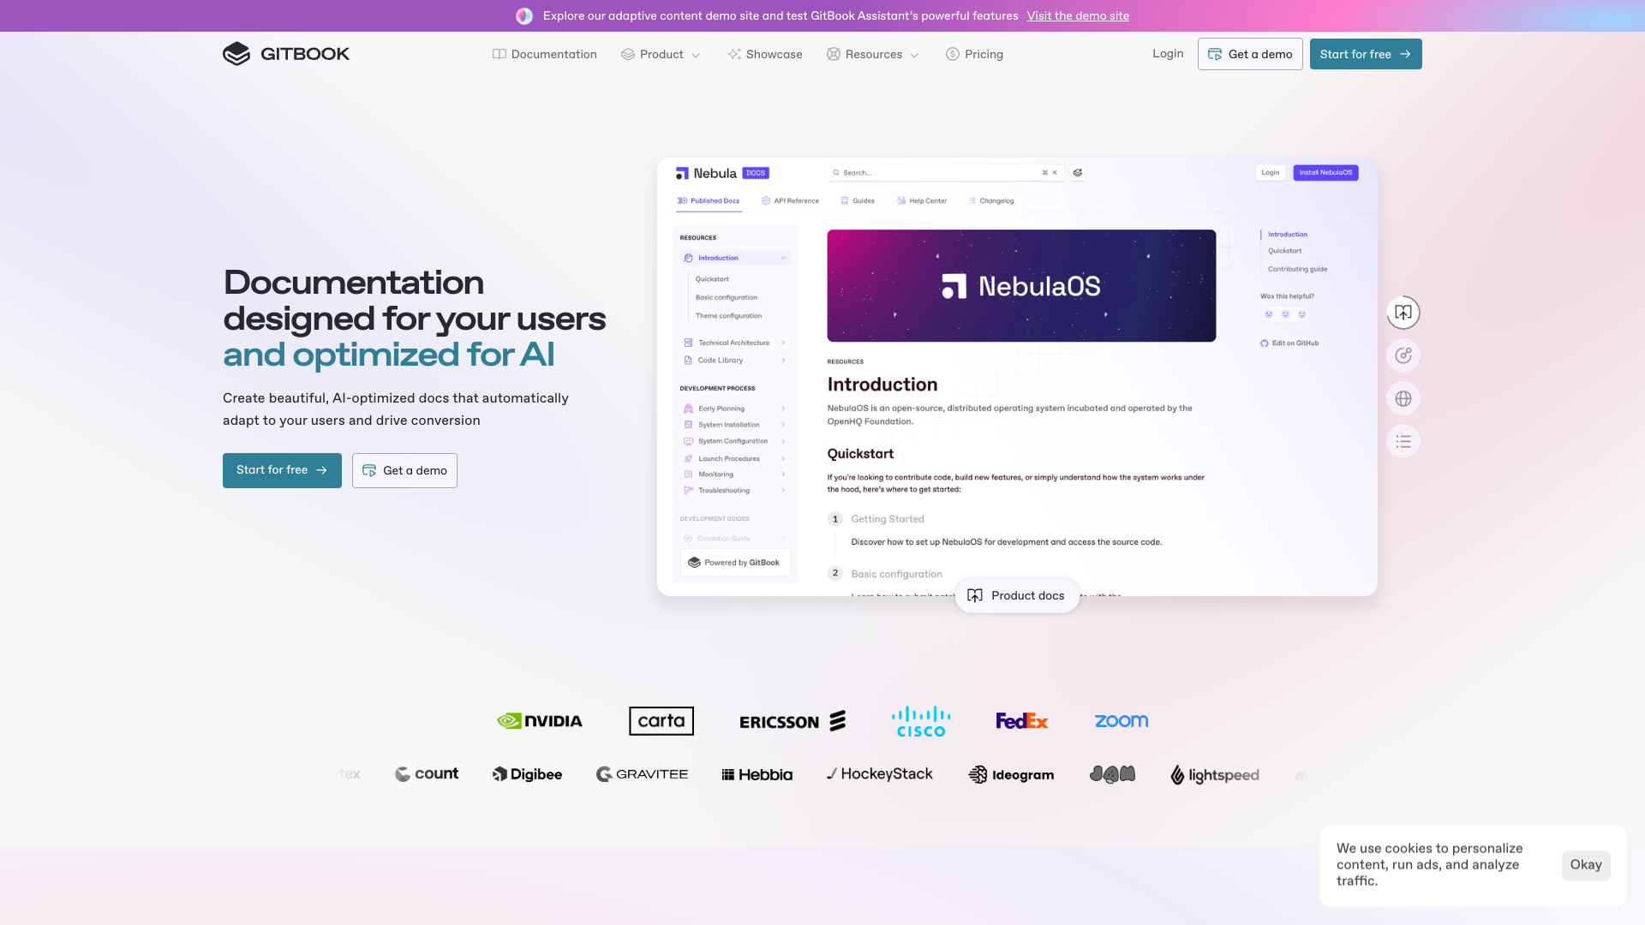Viewport: 1645px width, 925px height.
Task: Expand the Product dropdown menu
Action: [x=661, y=54]
